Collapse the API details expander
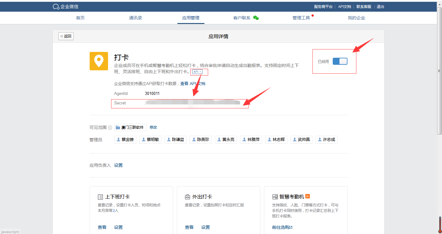Image resolution: width=442 pixels, height=234 pixels. (x=197, y=72)
